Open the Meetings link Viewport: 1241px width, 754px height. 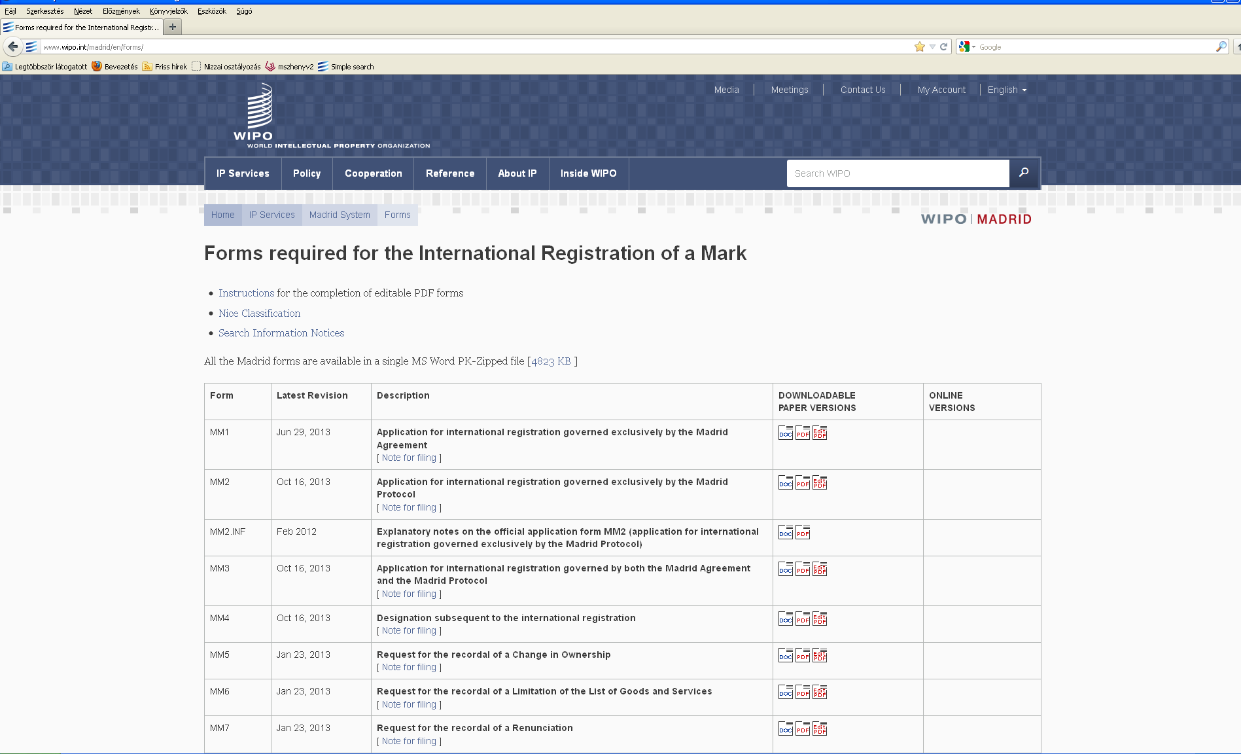[x=790, y=90]
